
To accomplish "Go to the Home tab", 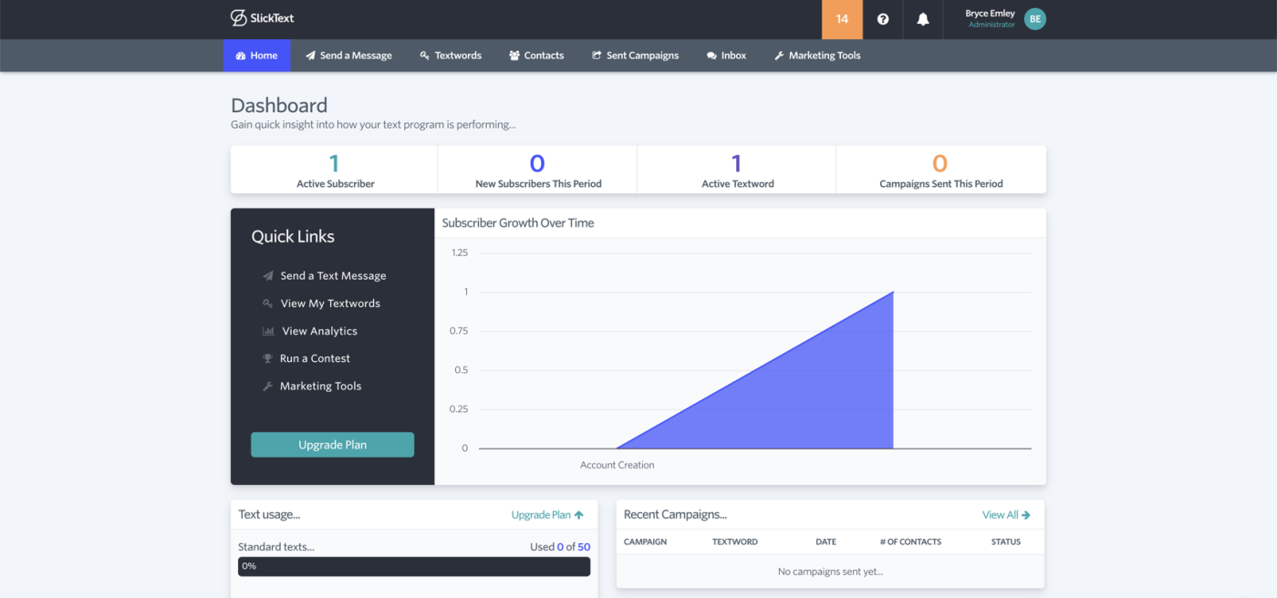I will [256, 56].
